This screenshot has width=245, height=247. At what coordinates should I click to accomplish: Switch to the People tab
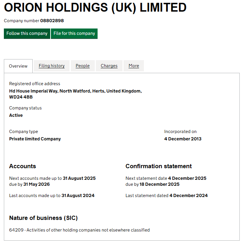82,66
